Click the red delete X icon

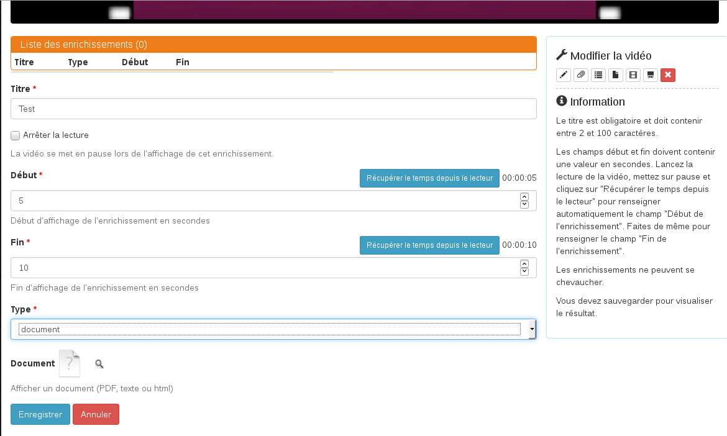(668, 75)
